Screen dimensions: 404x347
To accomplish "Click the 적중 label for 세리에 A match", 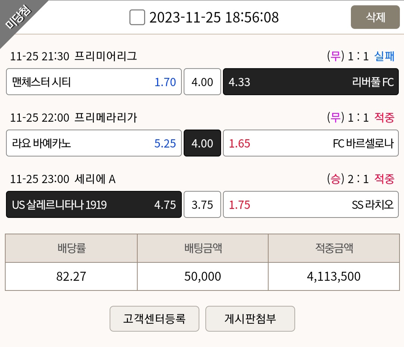I will point(384,179).
